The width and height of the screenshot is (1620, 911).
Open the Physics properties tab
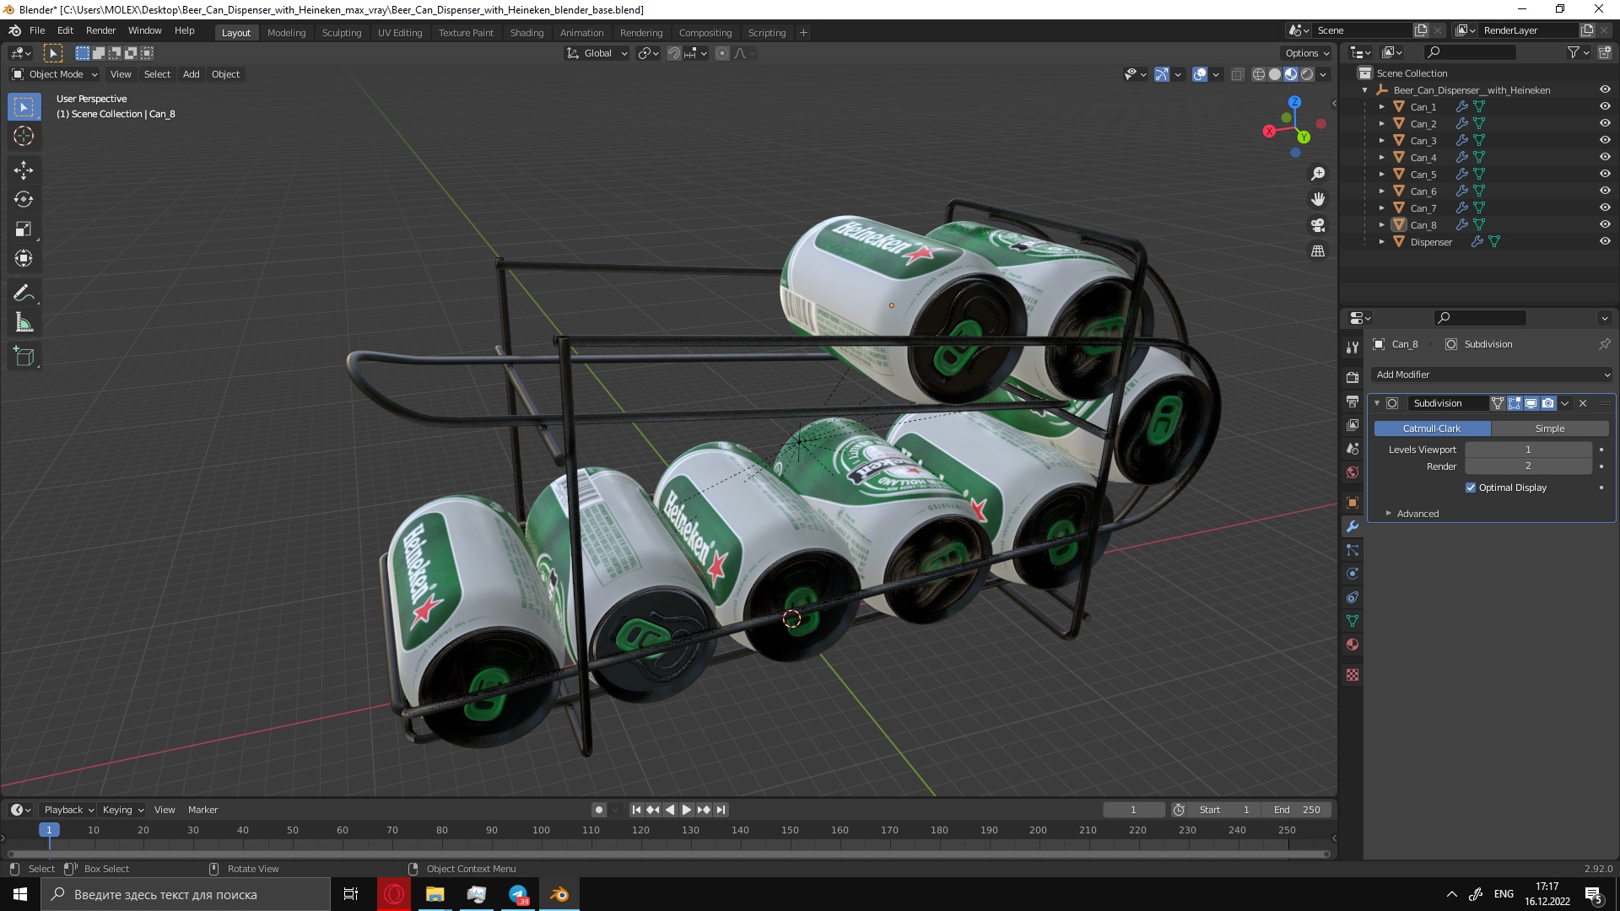1353,574
